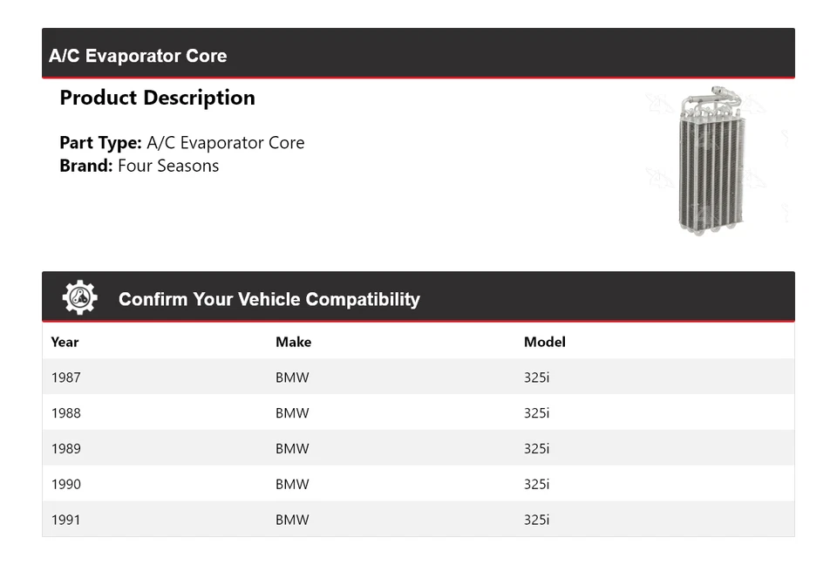Viewport: 837px width, 565px height.
Task: Click the Product Description heading
Action: (x=157, y=98)
